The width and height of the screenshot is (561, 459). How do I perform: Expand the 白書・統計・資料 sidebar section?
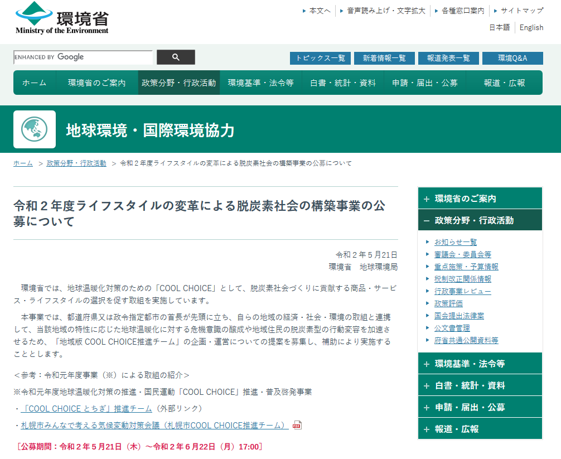(x=480, y=385)
